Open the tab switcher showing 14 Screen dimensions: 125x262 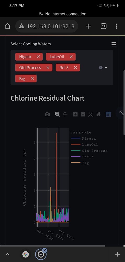(x=103, y=26)
